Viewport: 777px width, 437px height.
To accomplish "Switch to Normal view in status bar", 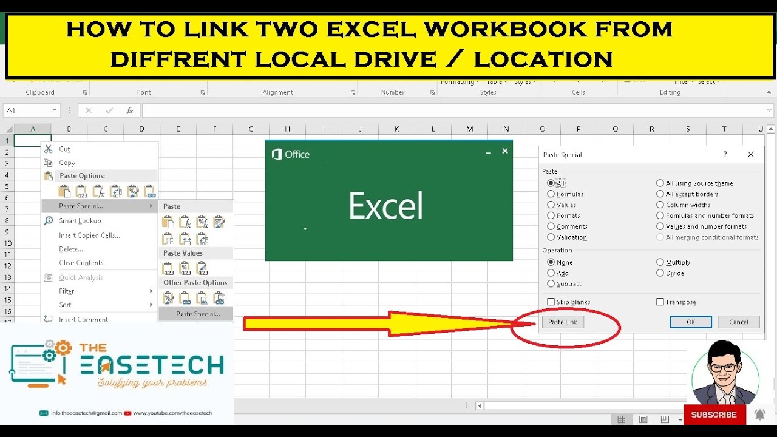I will click(622, 419).
